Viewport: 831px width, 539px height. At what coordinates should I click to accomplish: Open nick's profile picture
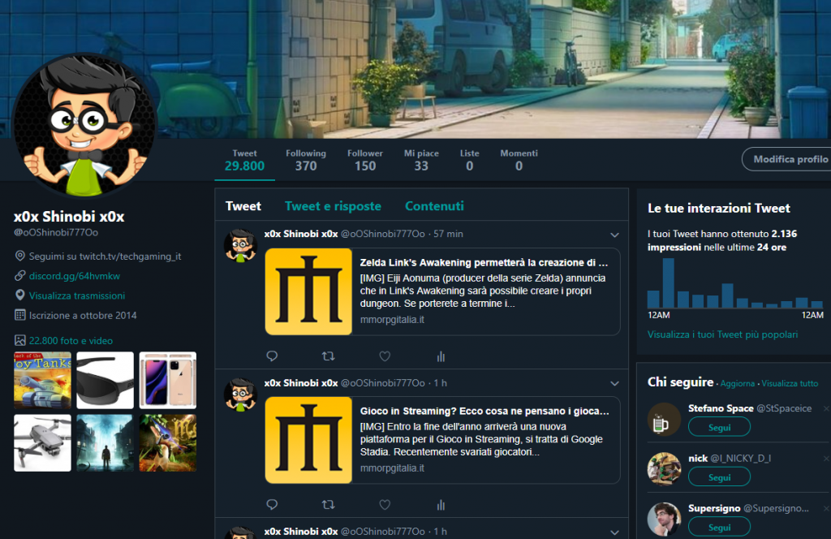(664, 468)
